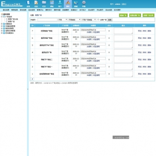Open 后台首页 in the secondary menu bar
Image resolution: width=156 pixels, height=156 pixels.
[x=91, y=10]
